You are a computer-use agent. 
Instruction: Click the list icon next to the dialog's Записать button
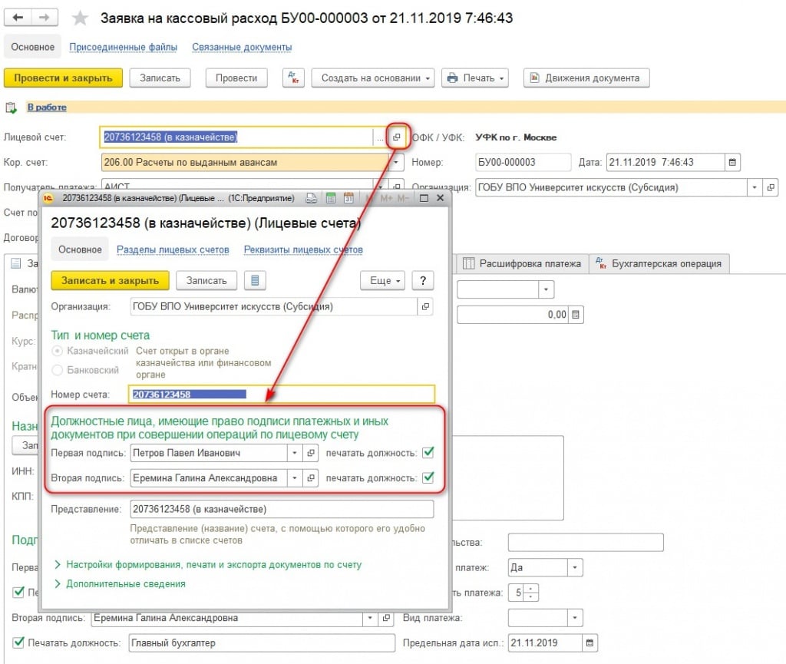pyautogui.click(x=255, y=281)
